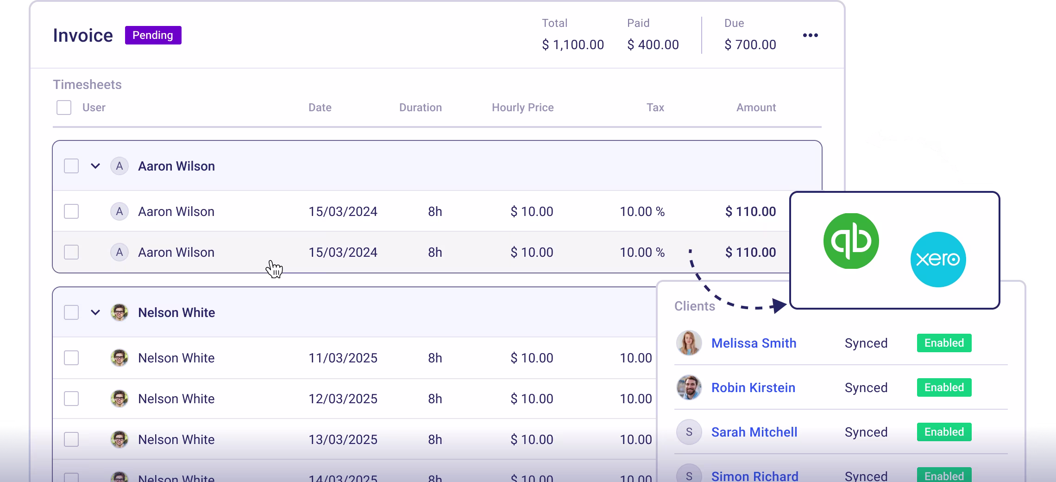Click date 13/03/2025 in Nelson White row
The height and width of the screenshot is (482, 1056).
pyautogui.click(x=343, y=439)
